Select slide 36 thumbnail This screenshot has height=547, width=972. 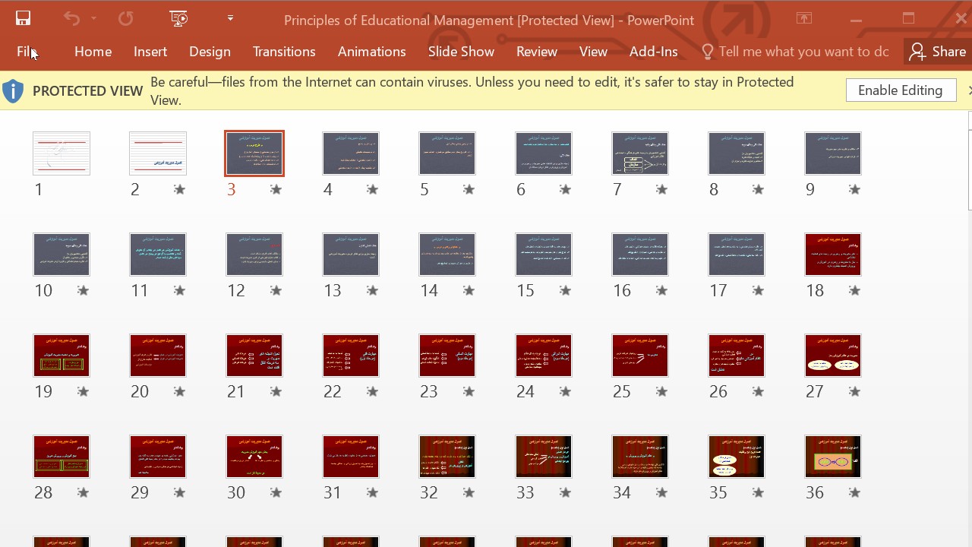[833, 457]
